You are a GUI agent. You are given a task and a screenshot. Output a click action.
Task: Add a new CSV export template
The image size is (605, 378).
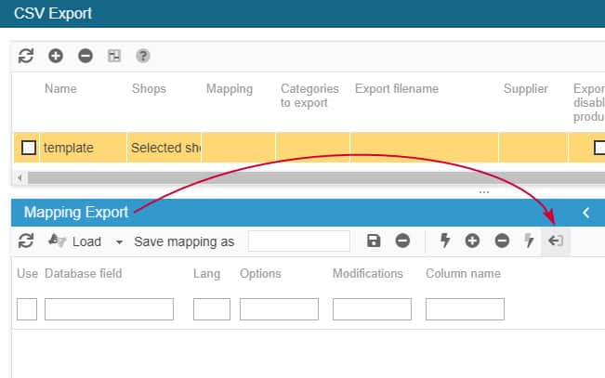(56, 56)
